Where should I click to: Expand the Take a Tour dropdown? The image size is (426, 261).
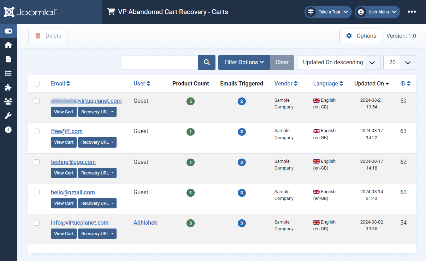point(328,12)
